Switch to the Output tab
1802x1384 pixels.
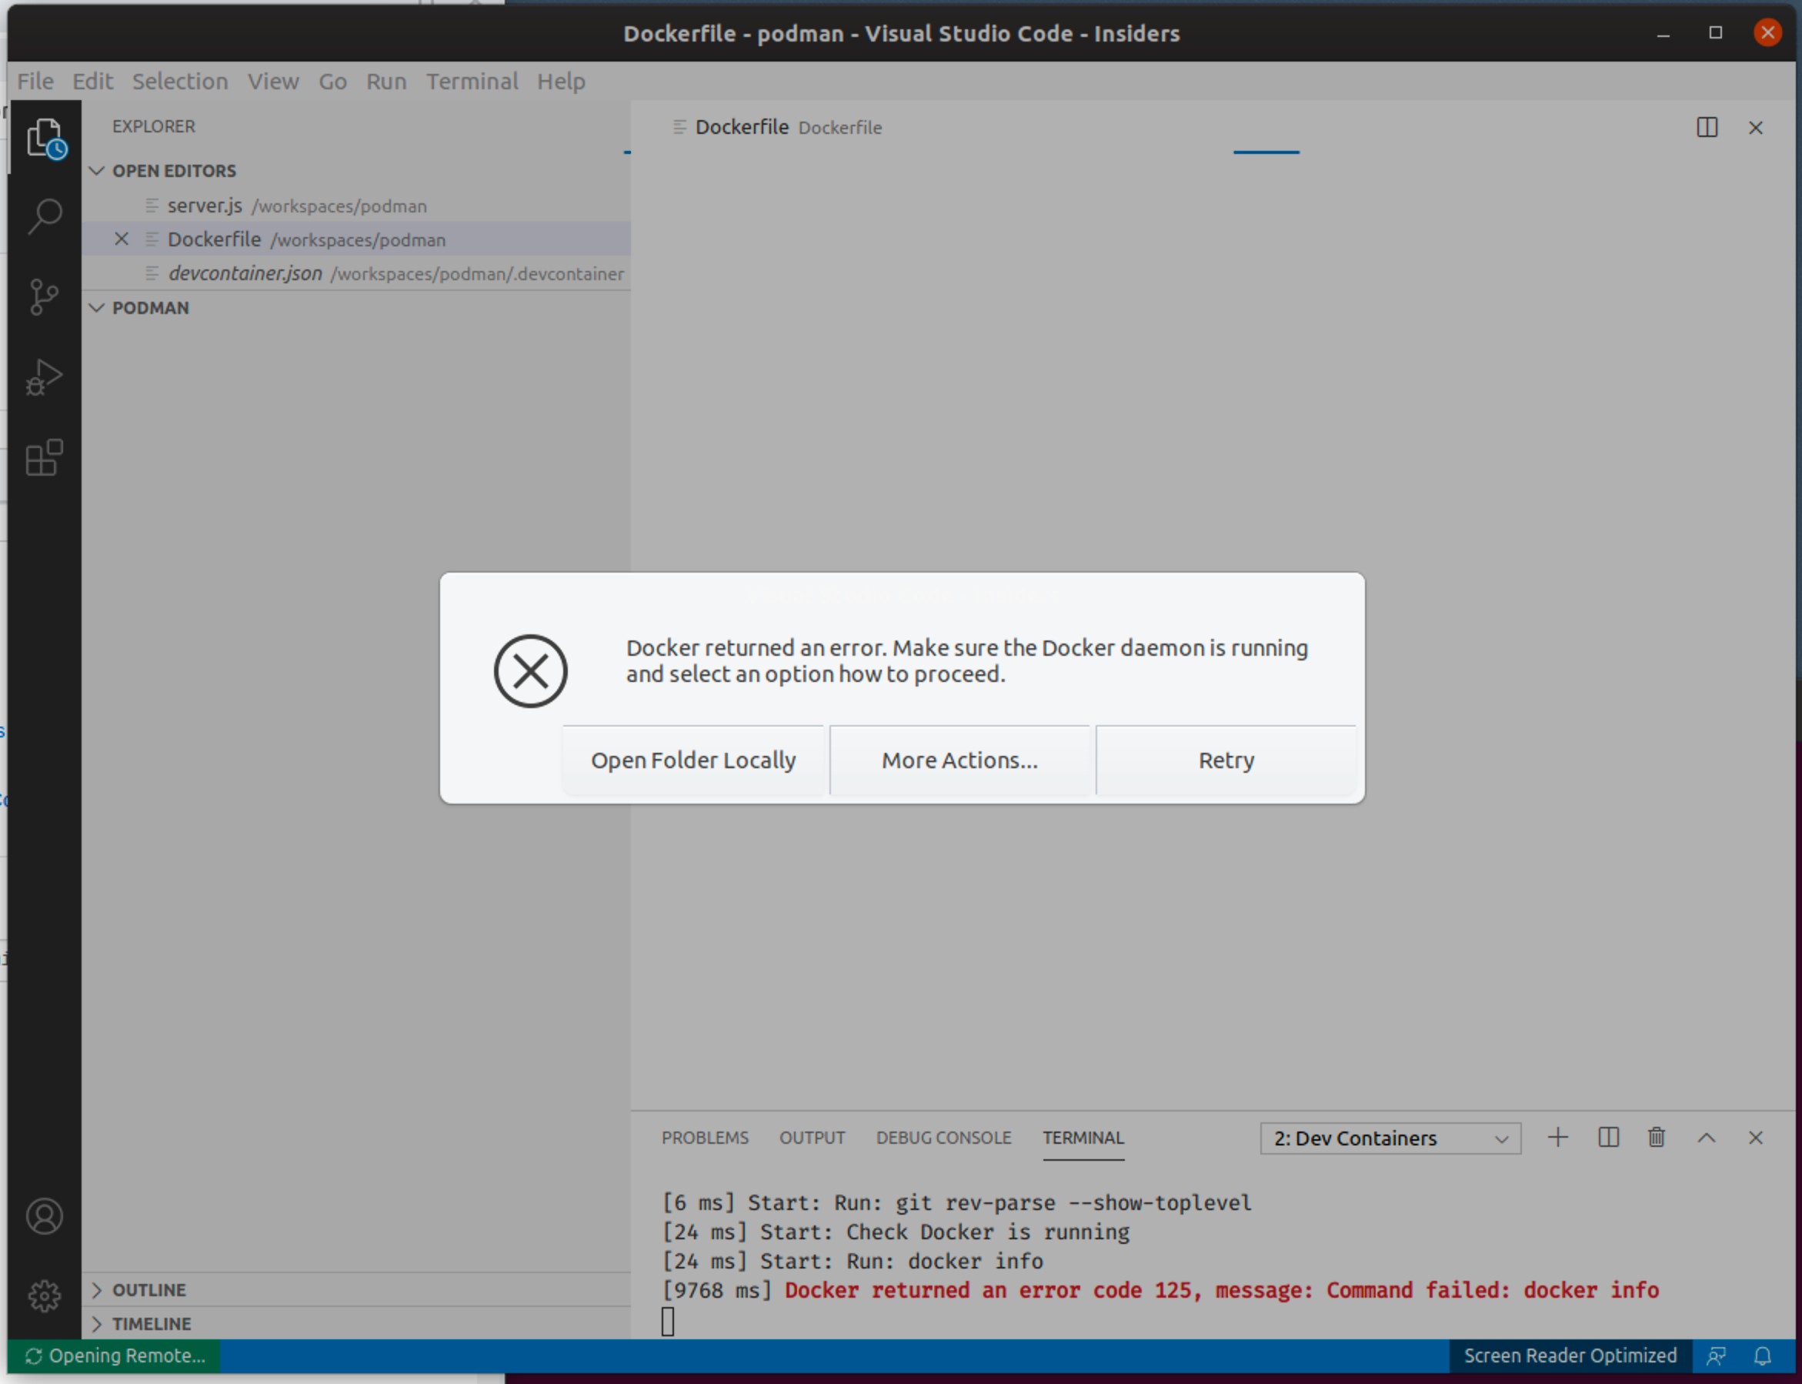click(x=811, y=1138)
